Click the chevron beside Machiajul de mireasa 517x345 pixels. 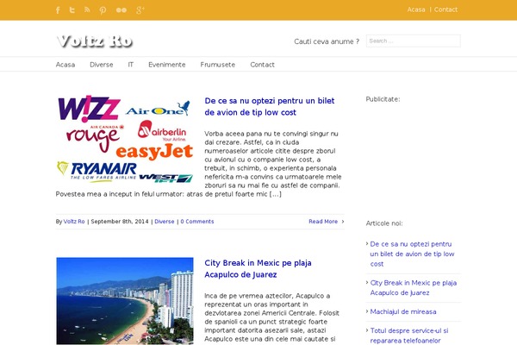(x=367, y=311)
